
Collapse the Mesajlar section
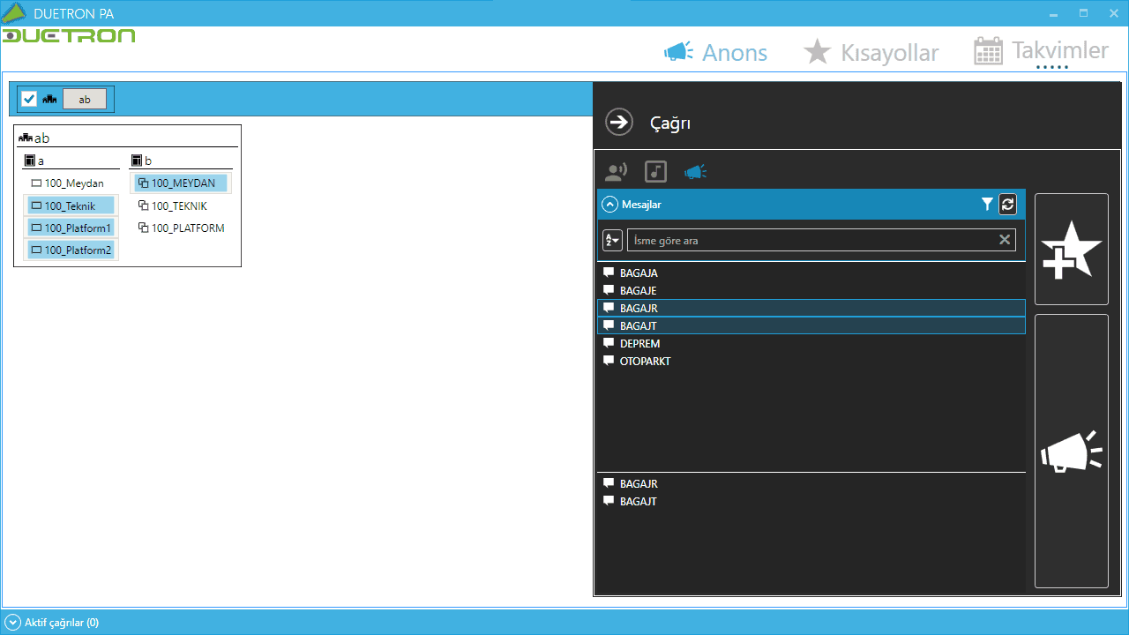click(609, 205)
